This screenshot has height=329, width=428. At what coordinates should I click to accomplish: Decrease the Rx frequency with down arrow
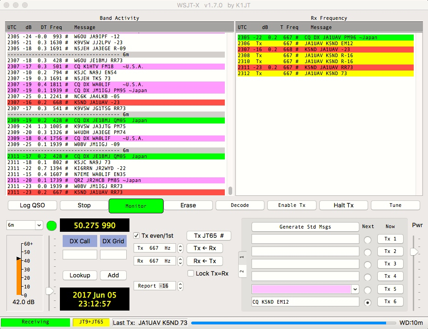(180, 263)
